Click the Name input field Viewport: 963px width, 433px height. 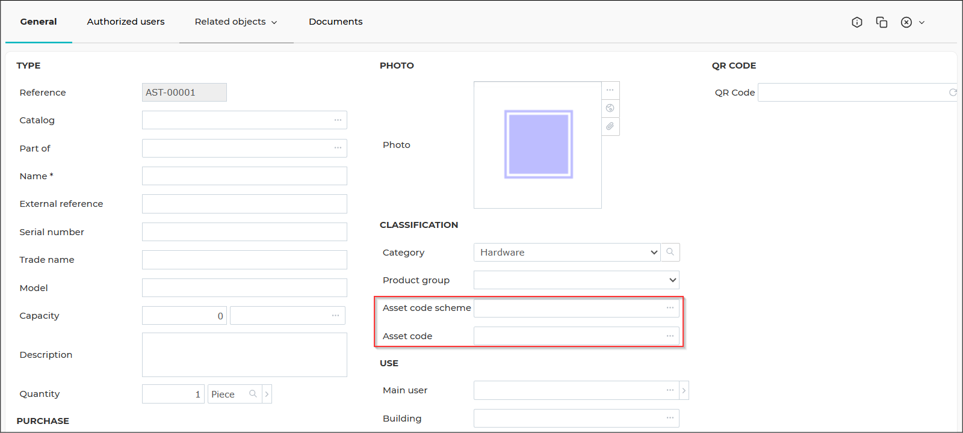tap(244, 176)
